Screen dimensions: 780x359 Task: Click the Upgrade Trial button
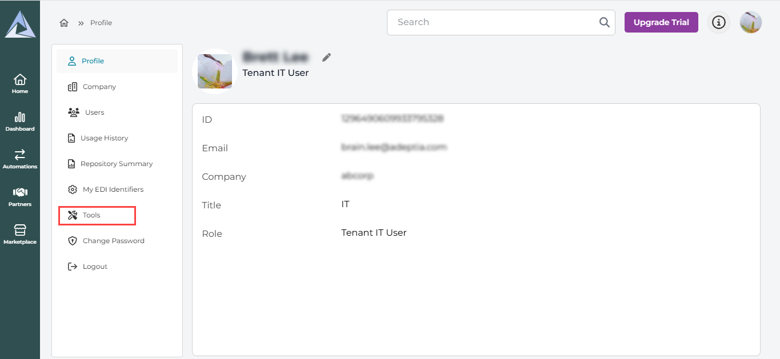click(661, 22)
